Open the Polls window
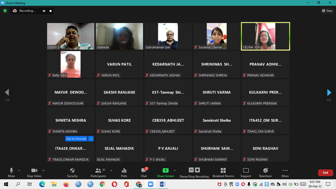This screenshot has width=336, height=189. point(124,172)
